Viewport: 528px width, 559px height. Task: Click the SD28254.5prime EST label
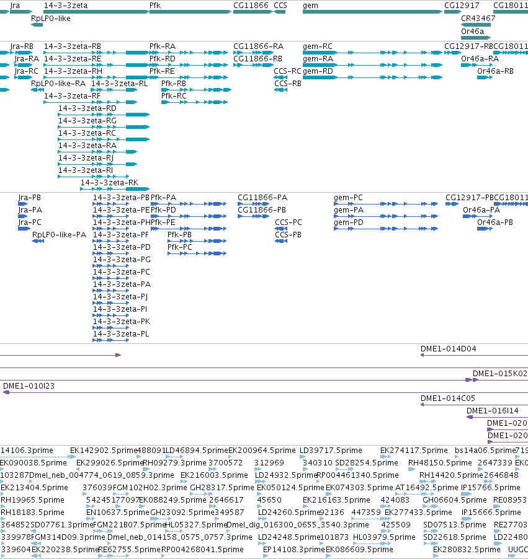[367, 463]
